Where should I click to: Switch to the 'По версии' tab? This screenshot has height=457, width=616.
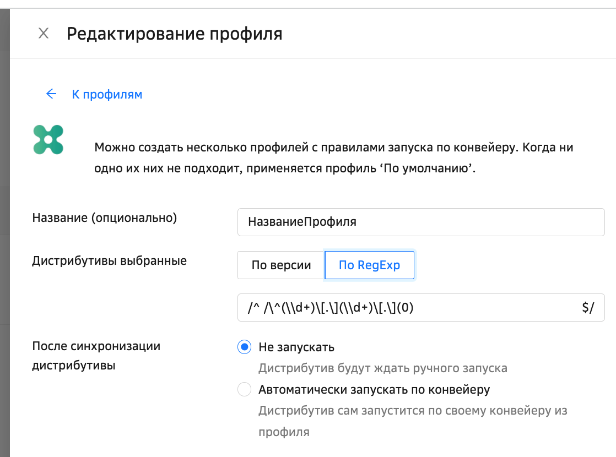(x=281, y=265)
